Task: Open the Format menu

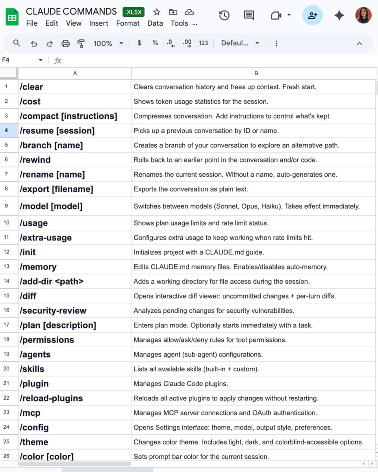Action: coord(128,23)
